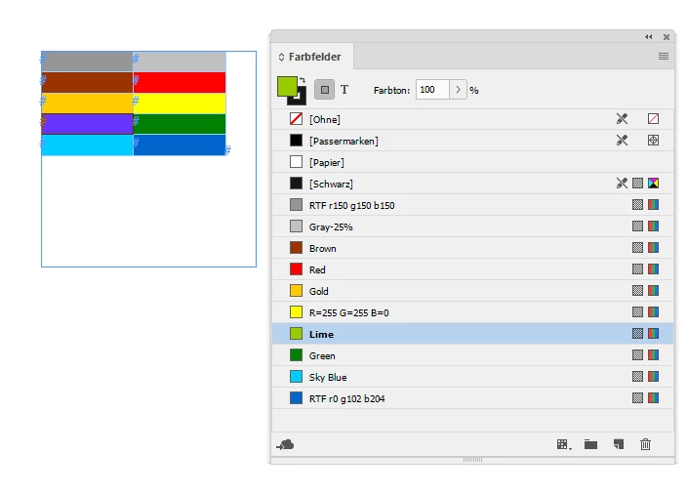Select swatch R=255 G=255 B=0
The width and height of the screenshot is (688, 494).
[472, 312]
